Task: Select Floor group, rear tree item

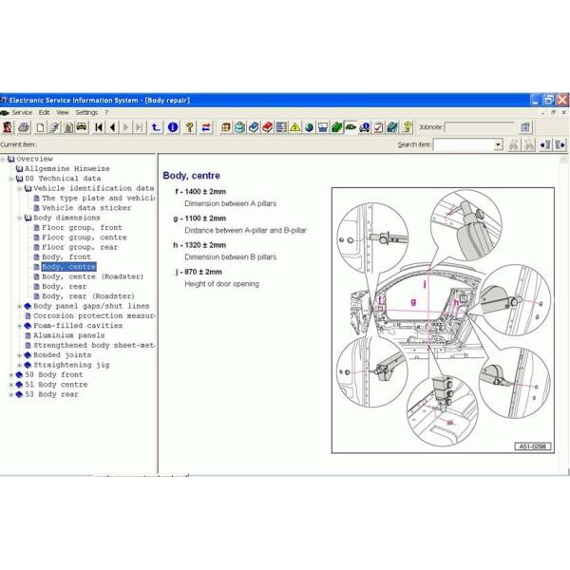Action: coord(80,247)
